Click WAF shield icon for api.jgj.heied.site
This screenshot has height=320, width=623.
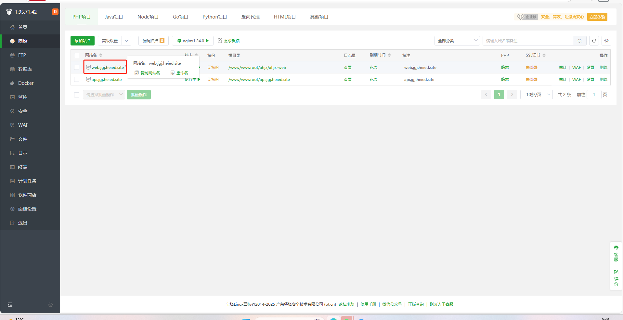pyautogui.click(x=88, y=79)
